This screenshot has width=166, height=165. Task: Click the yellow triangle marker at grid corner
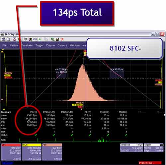tap(4, 109)
